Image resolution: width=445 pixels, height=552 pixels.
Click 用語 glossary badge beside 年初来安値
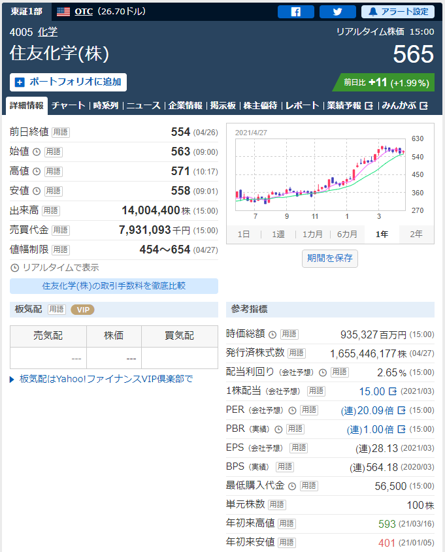(287, 543)
